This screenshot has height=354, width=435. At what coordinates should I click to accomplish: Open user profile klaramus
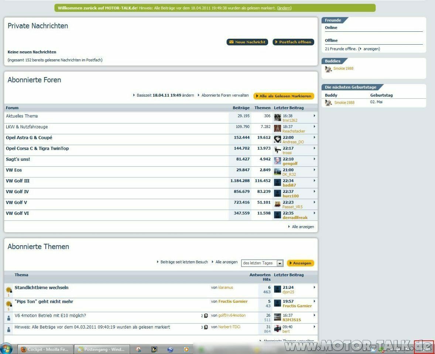click(x=226, y=288)
